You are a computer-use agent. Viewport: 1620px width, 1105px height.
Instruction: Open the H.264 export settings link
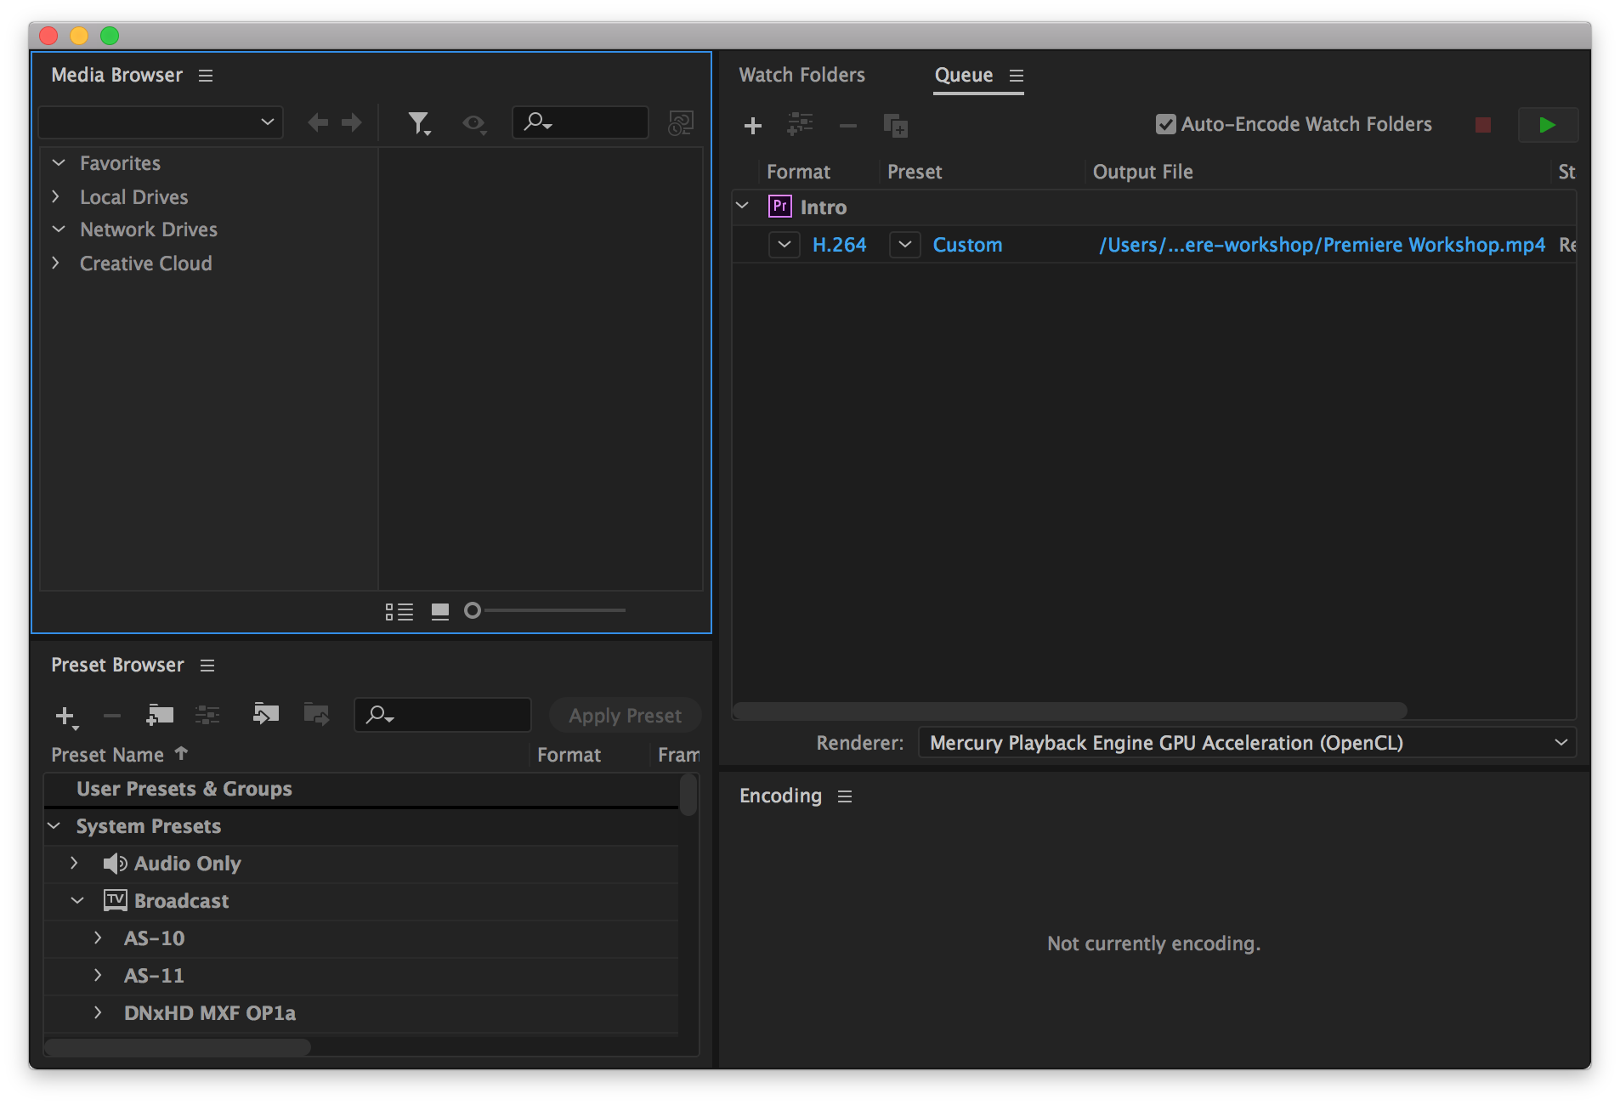click(840, 245)
